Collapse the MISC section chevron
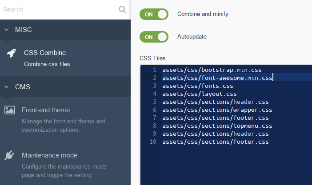 click(6, 30)
